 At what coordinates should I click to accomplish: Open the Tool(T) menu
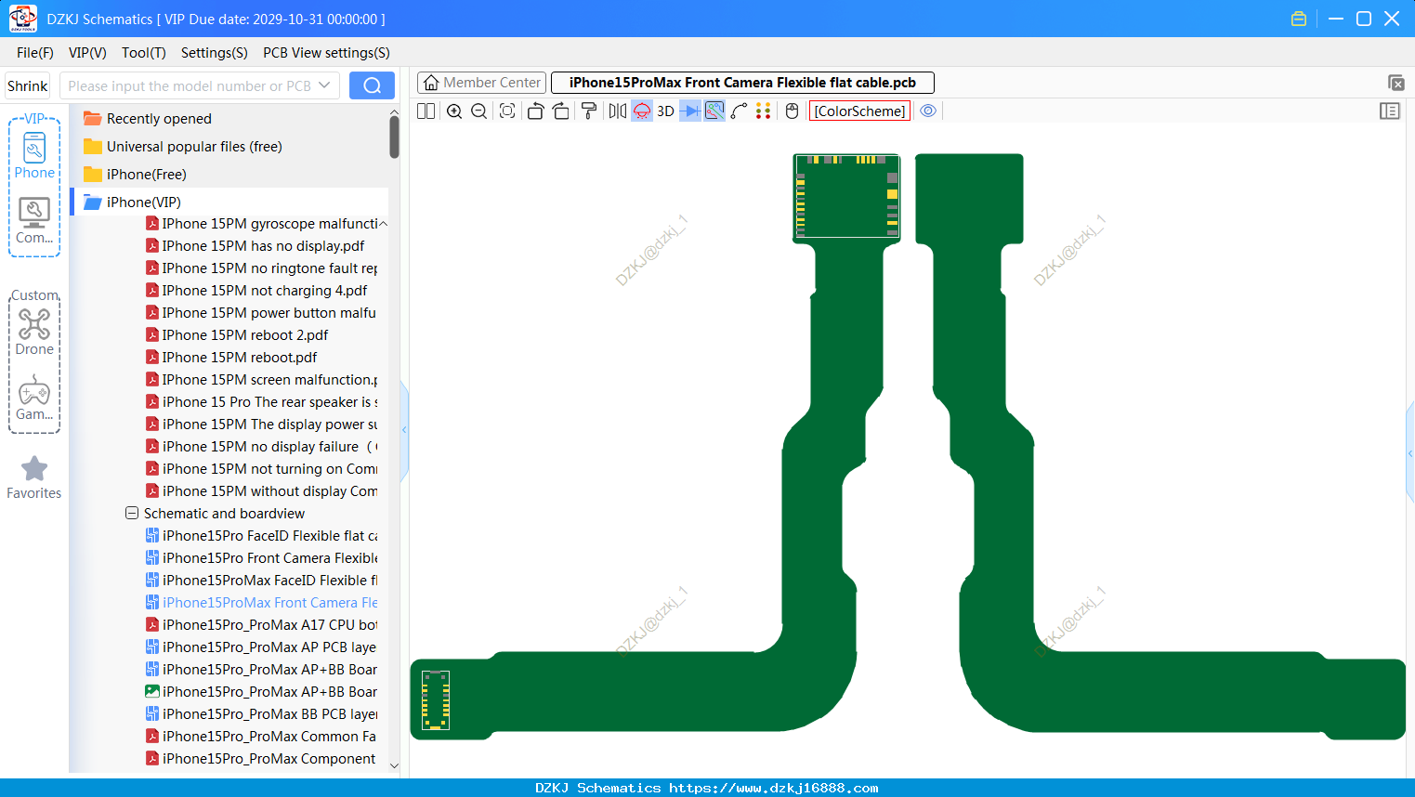(x=144, y=53)
